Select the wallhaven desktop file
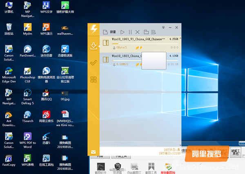 (65, 30)
